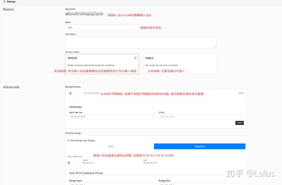
Task: Select the PUBLIC access control option
Action: tap(180, 64)
